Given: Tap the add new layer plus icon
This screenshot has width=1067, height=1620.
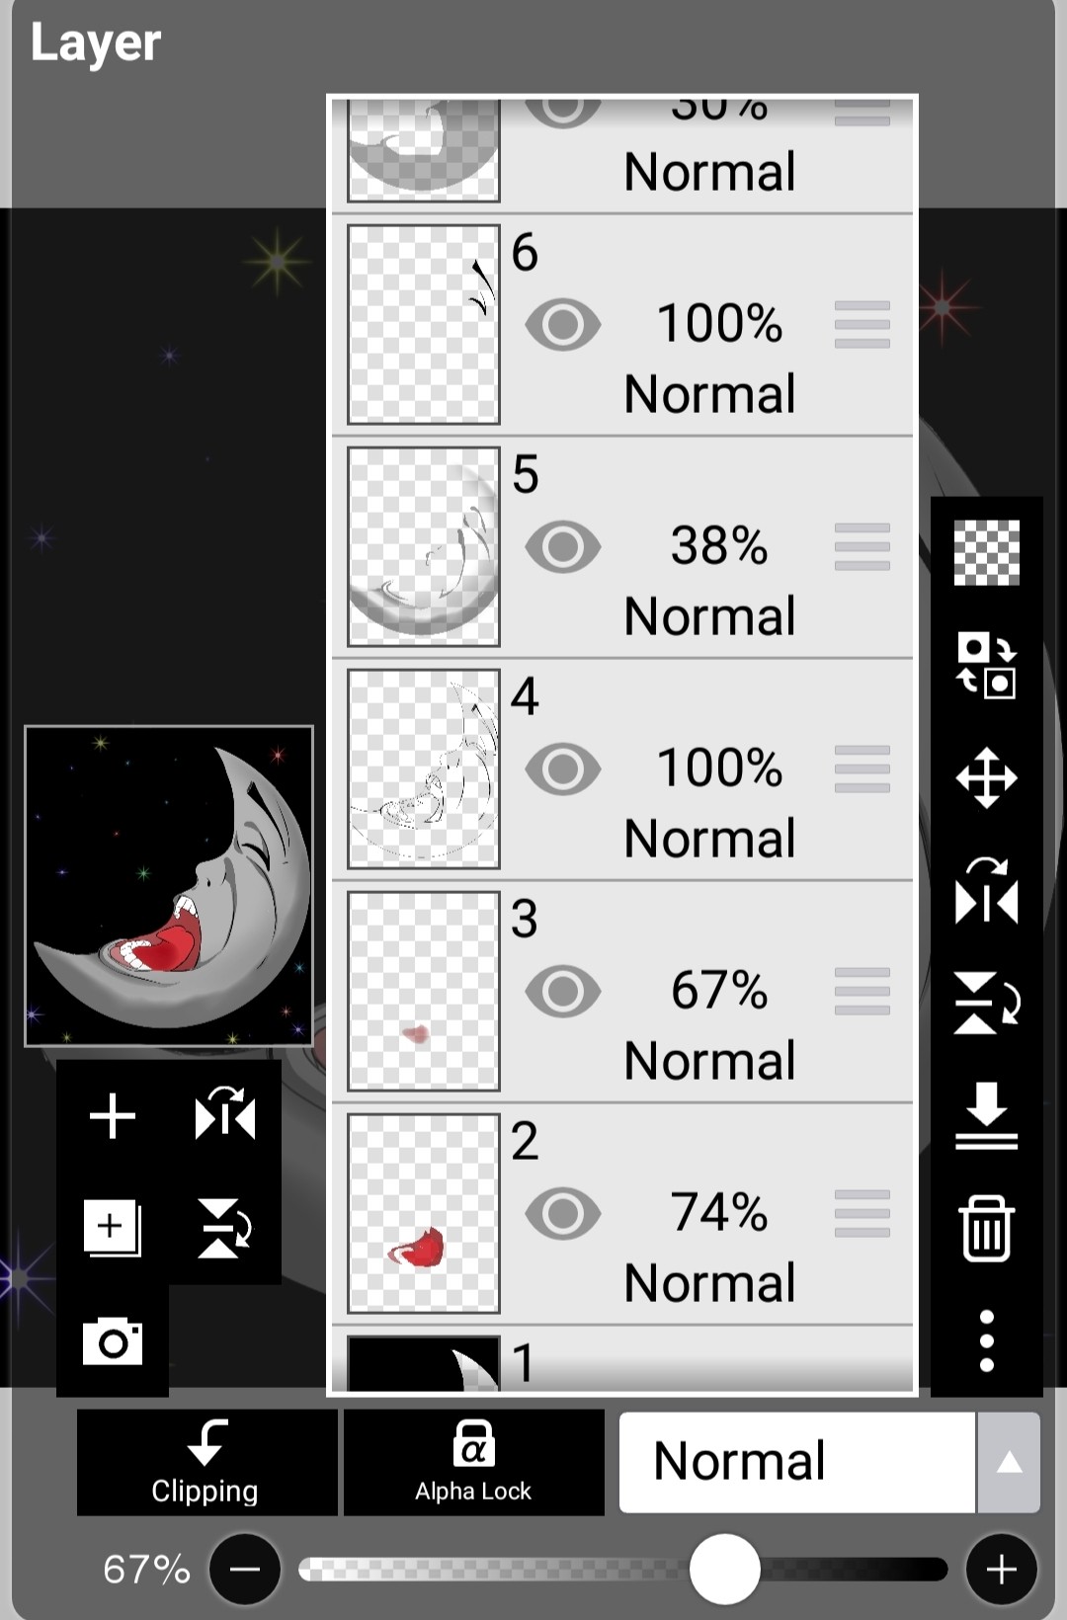Looking at the screenshot, I should pos(112,1116).
